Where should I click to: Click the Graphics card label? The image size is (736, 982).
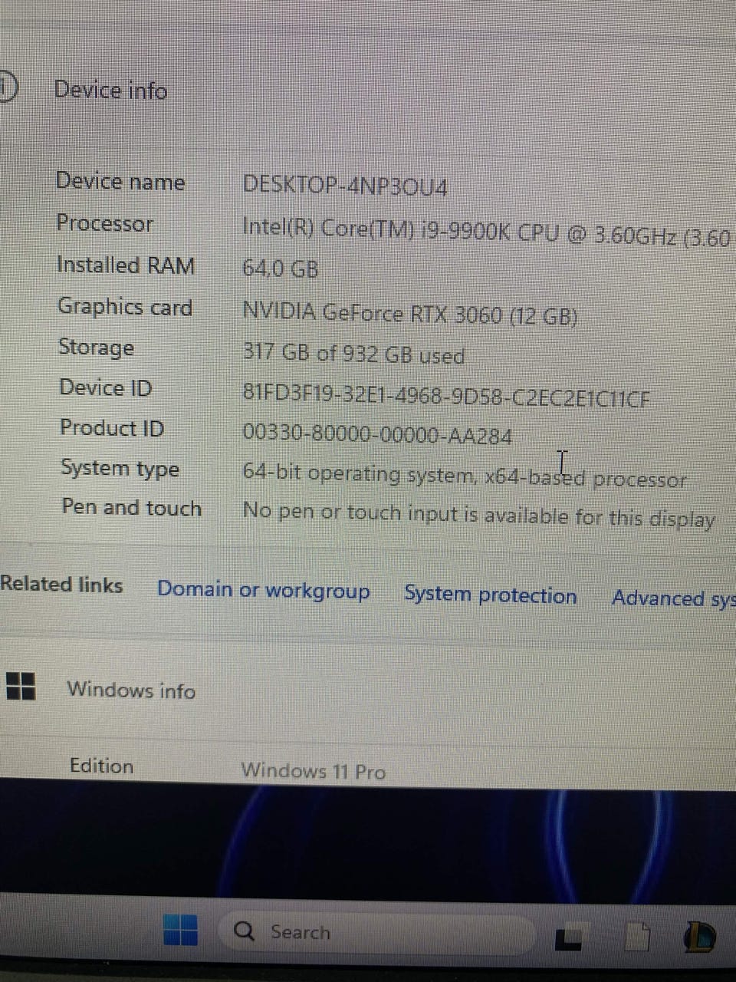click(125, 306)
